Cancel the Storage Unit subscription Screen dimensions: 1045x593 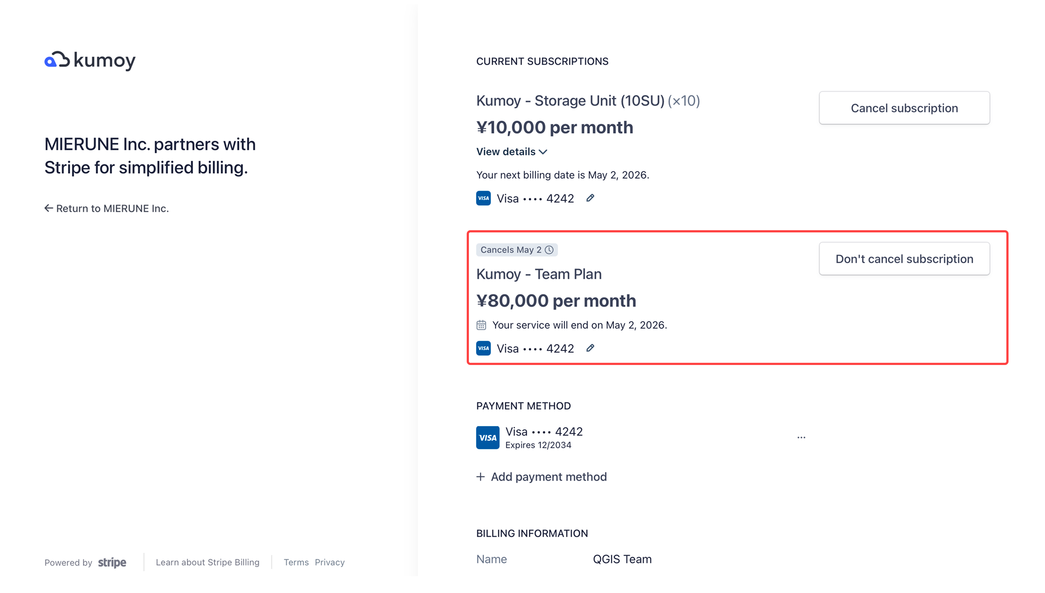tap(904, 108)
